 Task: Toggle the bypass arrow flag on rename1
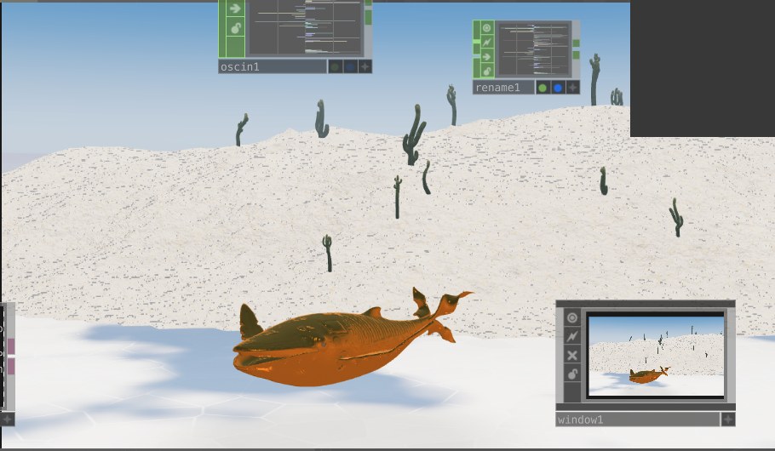coord(487,57)
